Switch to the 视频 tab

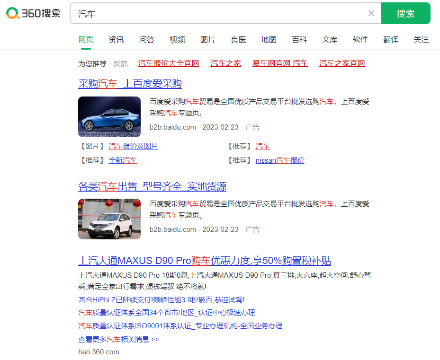[x=177, y=40]
